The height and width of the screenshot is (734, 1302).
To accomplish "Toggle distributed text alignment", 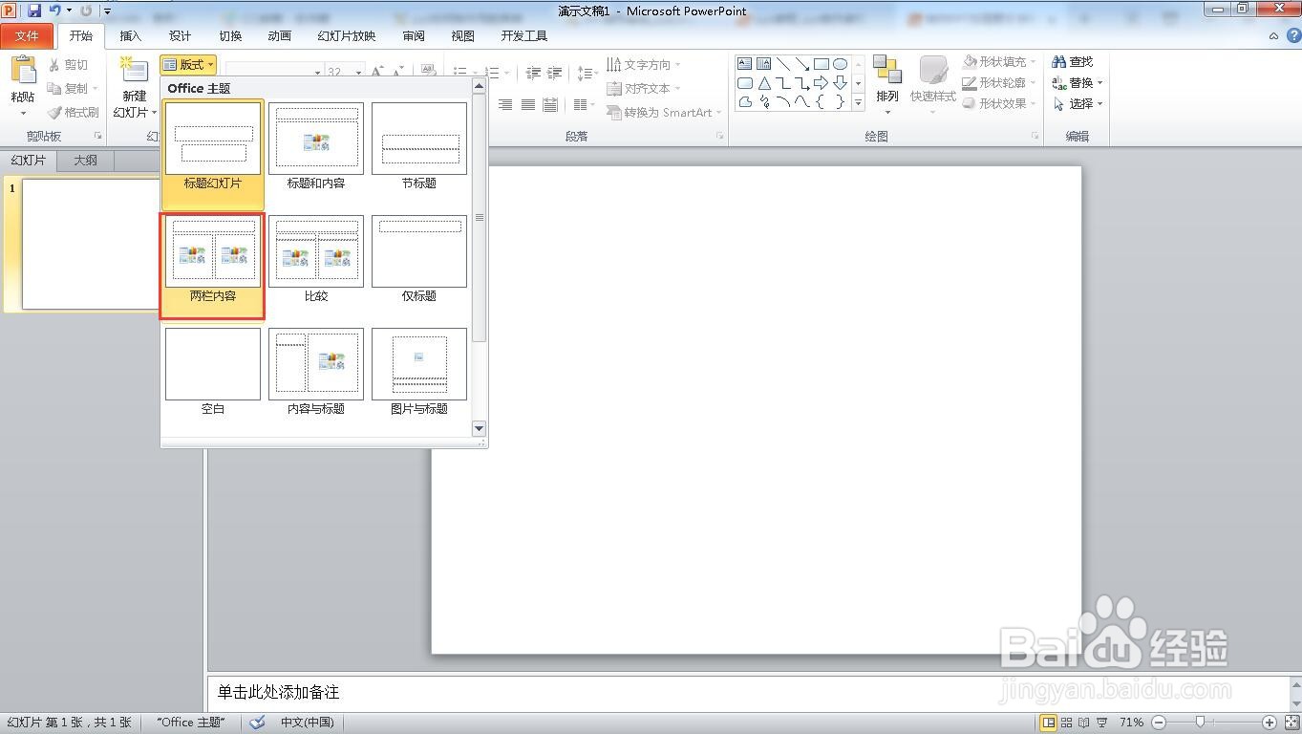I will point(550,104).
